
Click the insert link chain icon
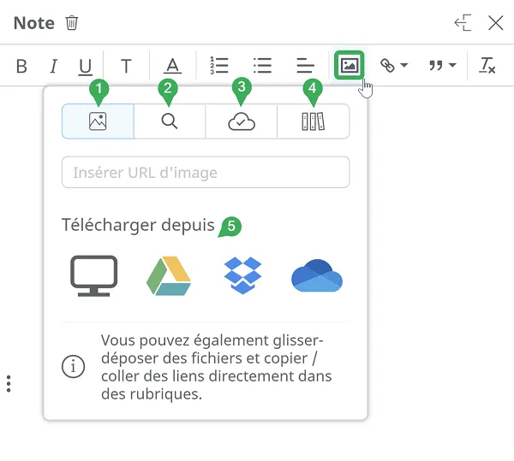387,65
